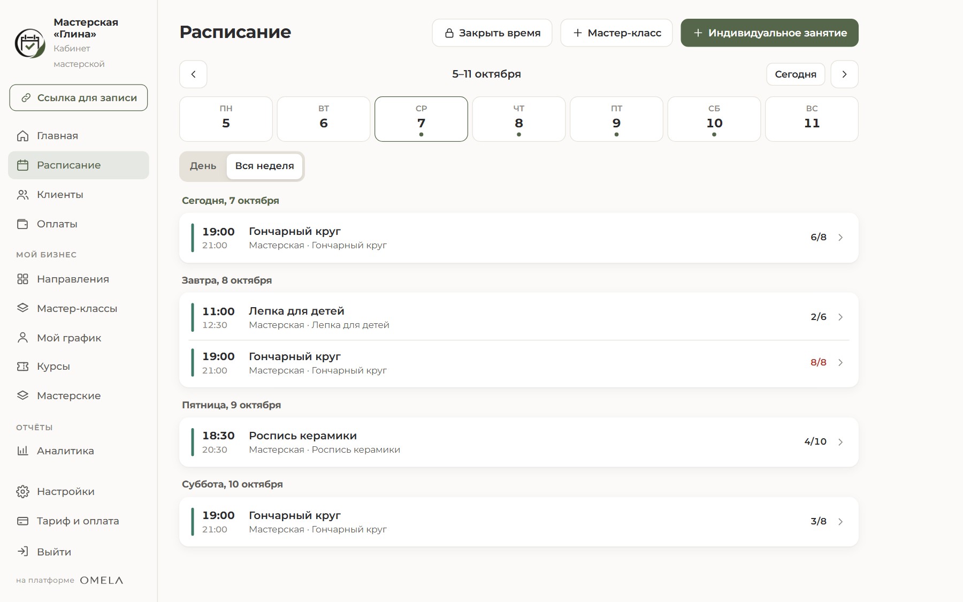Image resolution: width=963 pixels, height=602 pixels.
Task: Click the wallet icon next to Оплаты
Action: point(22,224)
